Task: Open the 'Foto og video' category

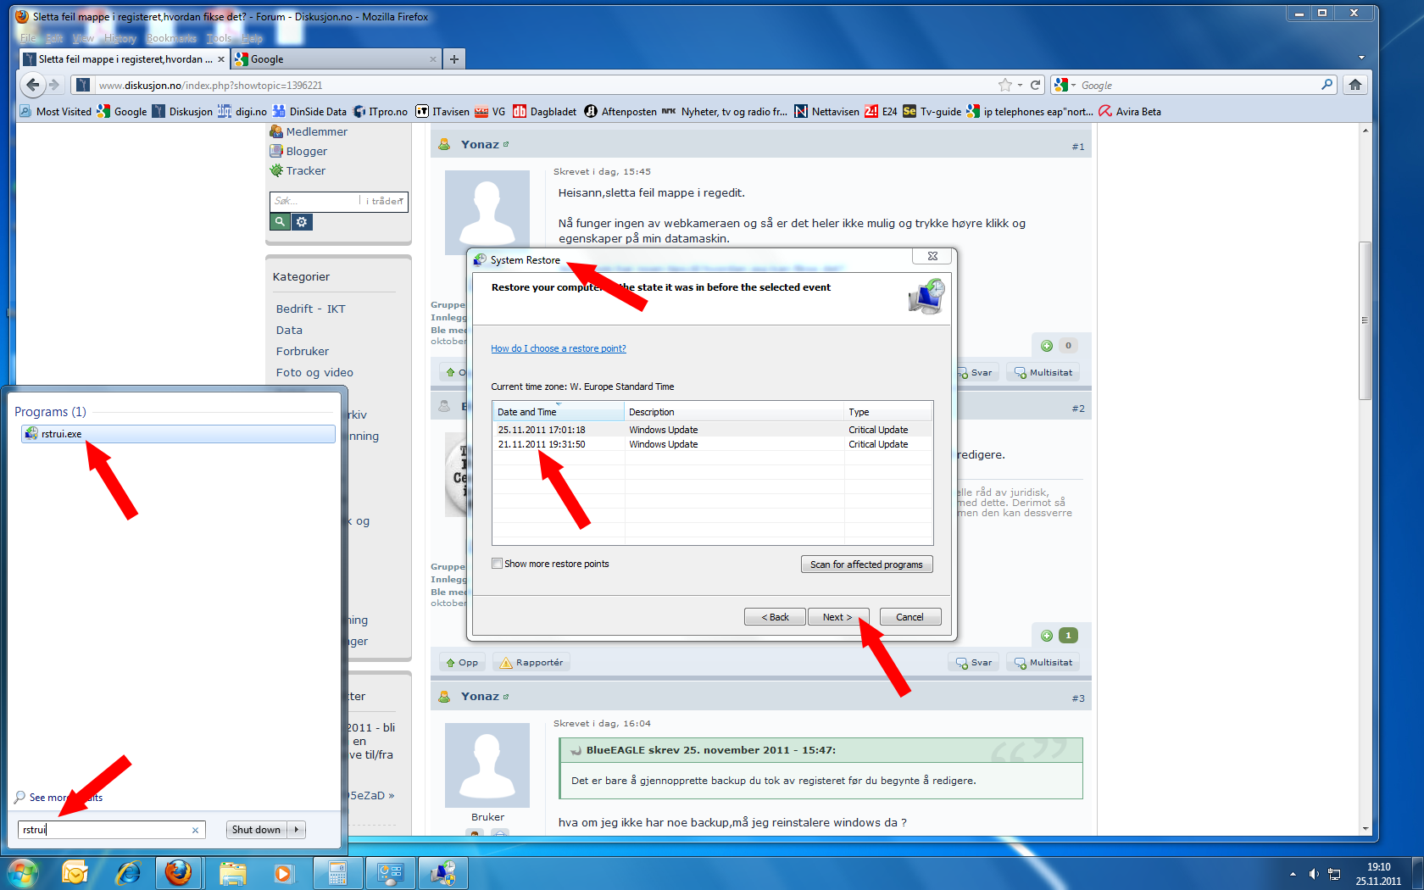Action: 314,372
